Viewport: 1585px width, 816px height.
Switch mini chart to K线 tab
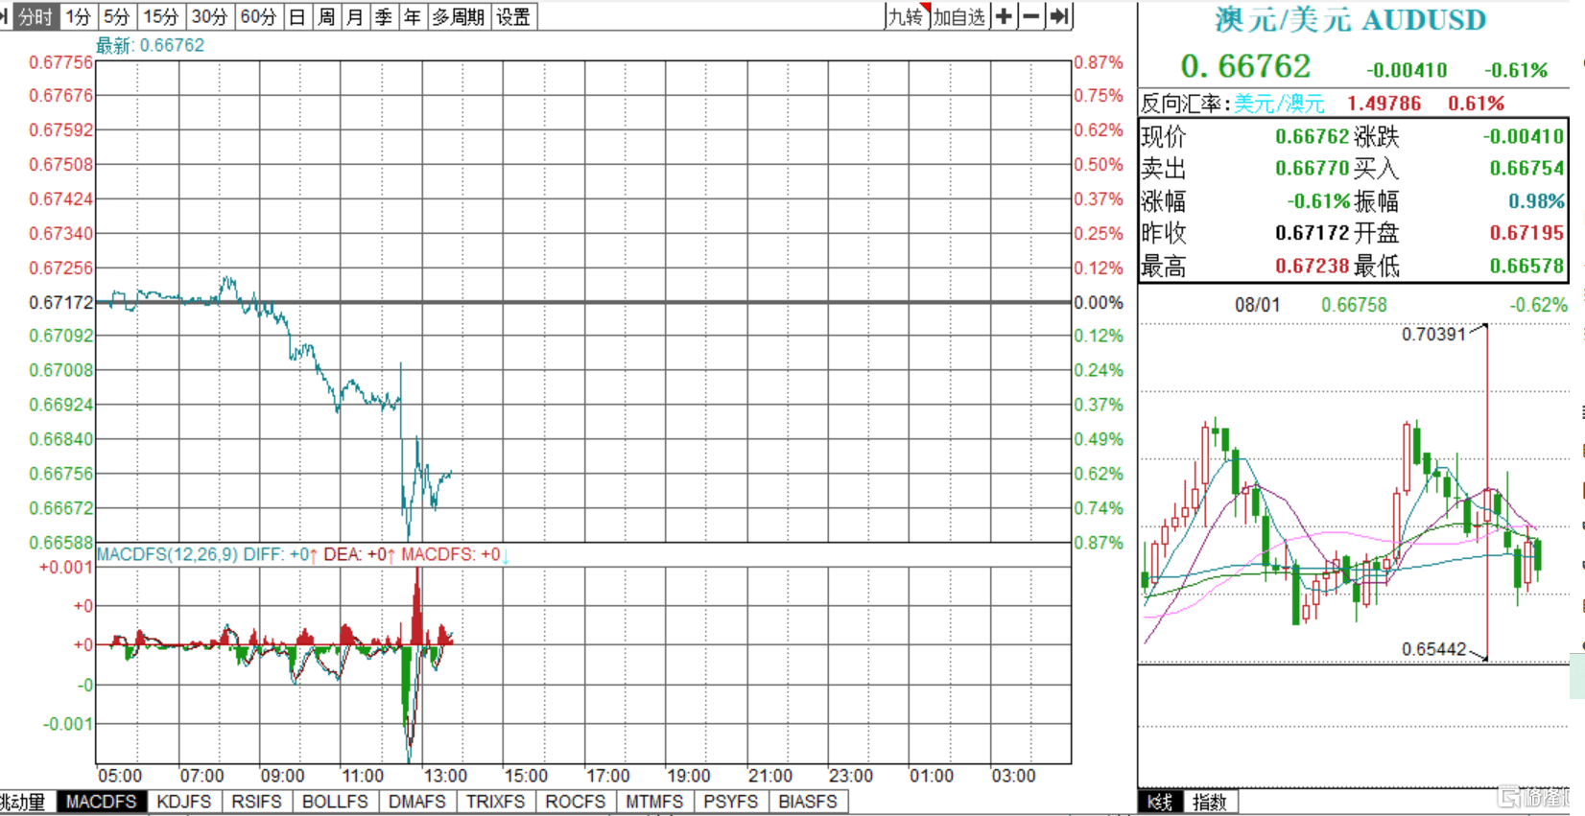1161,802
